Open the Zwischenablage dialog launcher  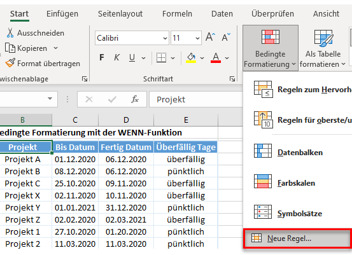(x=85, y=79)
